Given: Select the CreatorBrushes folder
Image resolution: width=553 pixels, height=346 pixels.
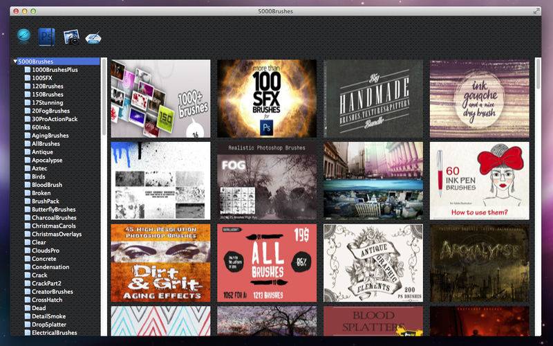Looking at the screenshot, I should point(48,291).
